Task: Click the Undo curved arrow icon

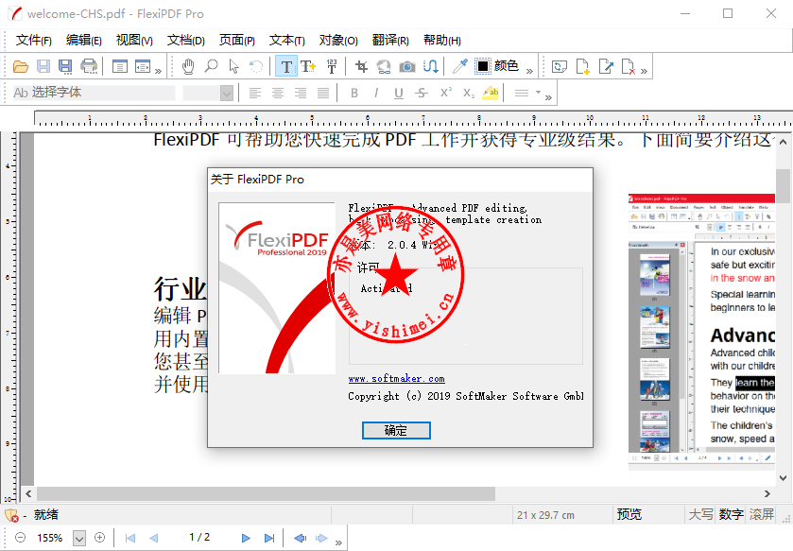Action: (256, 66)
